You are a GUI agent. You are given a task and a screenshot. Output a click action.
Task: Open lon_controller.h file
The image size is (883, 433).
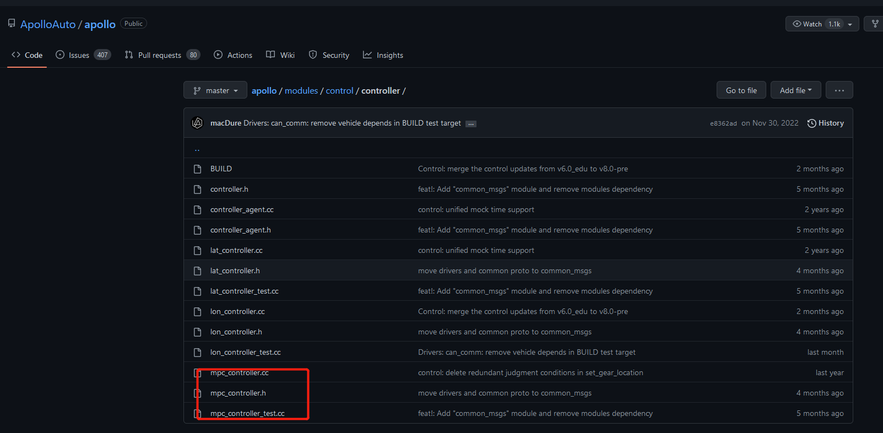tap(236, 332)
